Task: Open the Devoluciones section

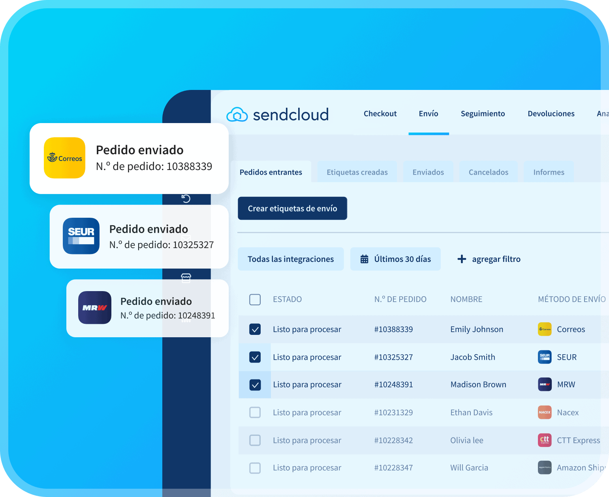Action: coord(551,114)
